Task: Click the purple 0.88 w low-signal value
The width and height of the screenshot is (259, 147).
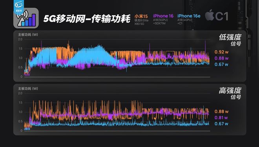Action: coord(221,58)
